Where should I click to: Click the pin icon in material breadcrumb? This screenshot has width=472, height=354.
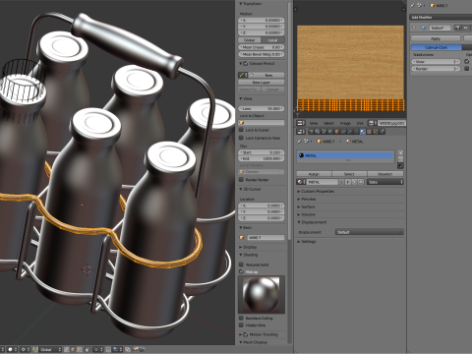(x=299, y=142)
